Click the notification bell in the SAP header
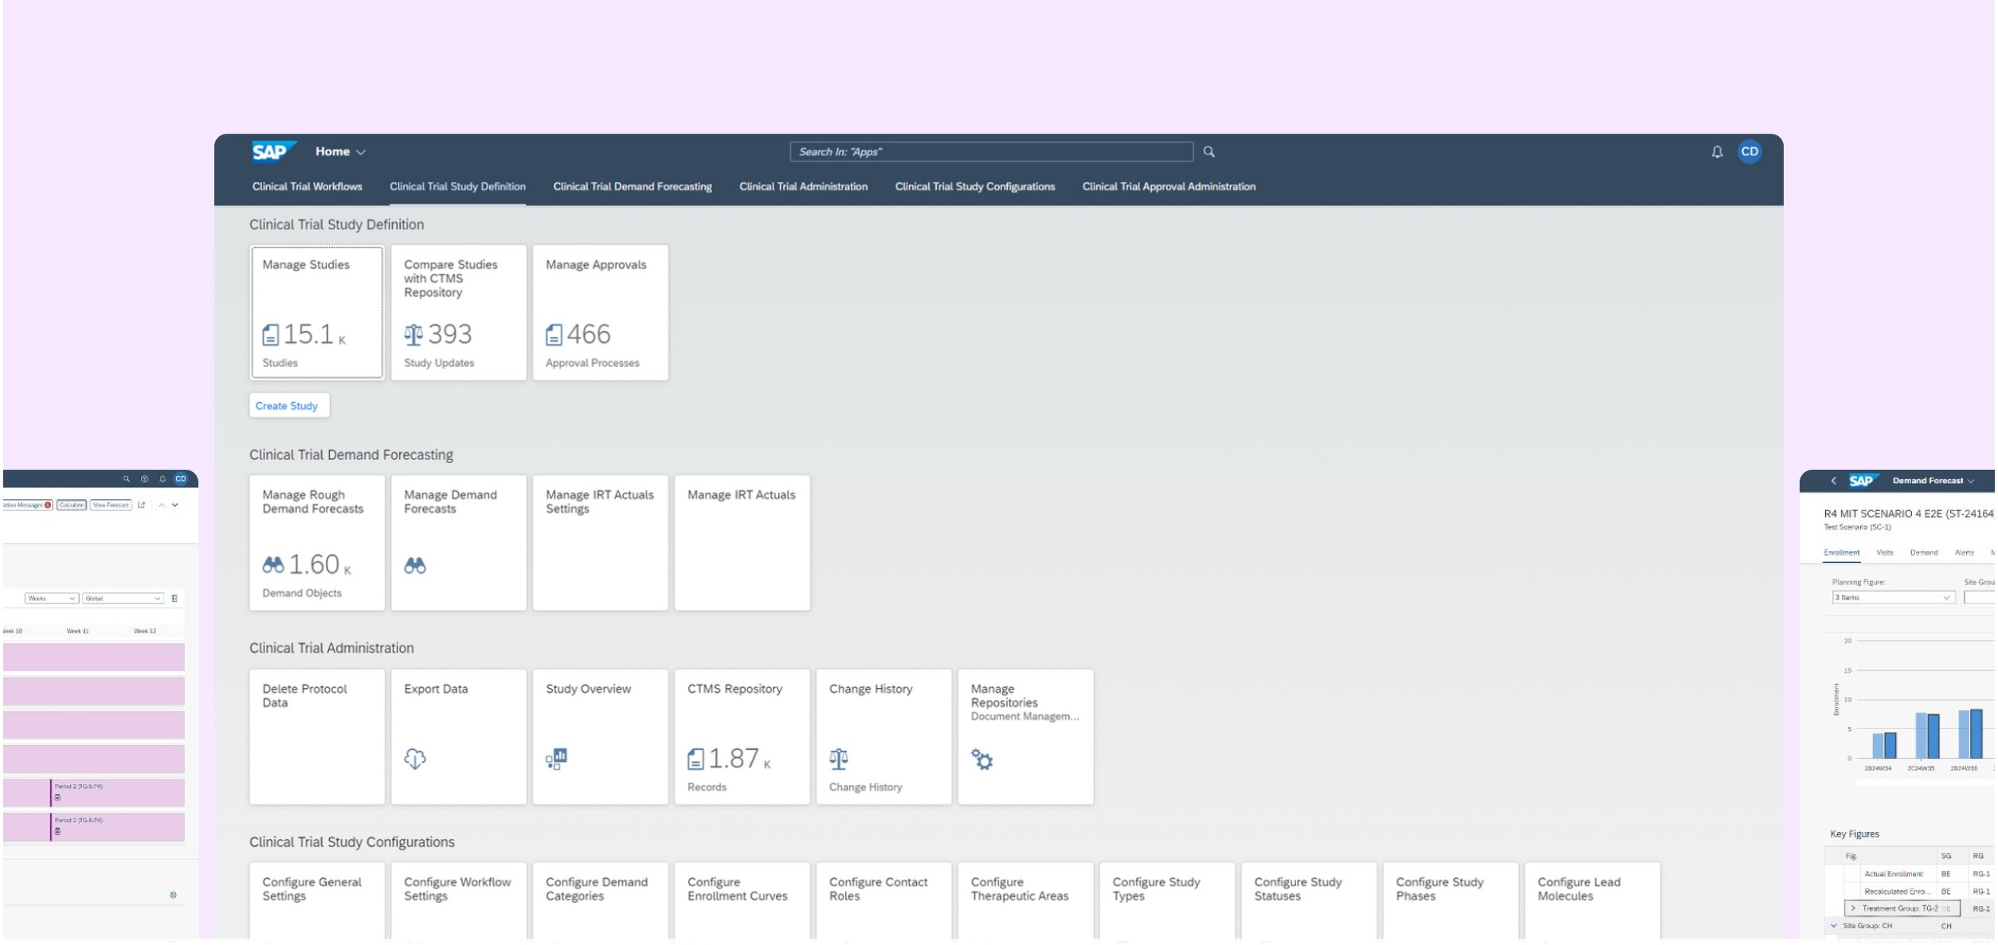Screen dimensions: 1998x945 click(x=1717, y=152)
